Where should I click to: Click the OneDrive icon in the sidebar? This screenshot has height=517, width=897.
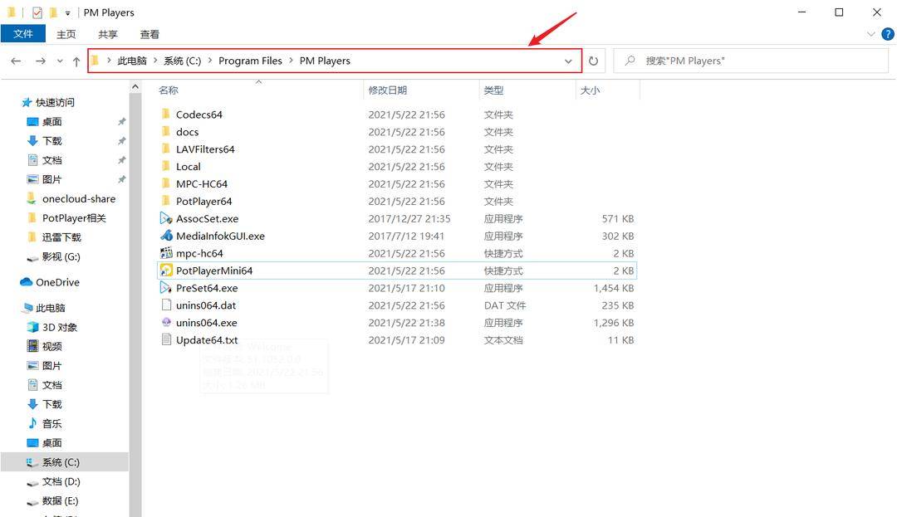tap(26, 282)
